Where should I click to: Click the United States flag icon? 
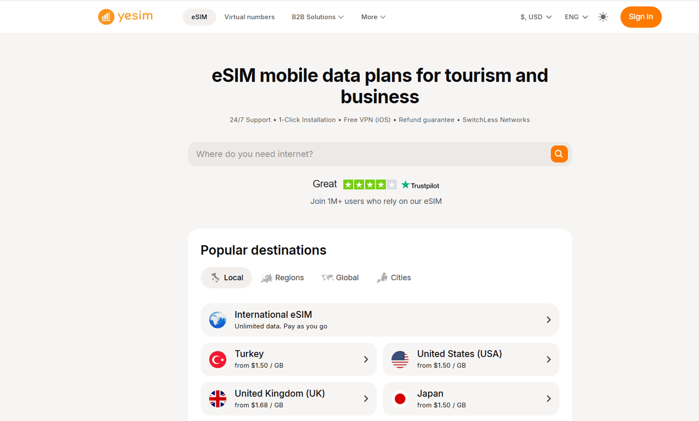tap(400, 360)
